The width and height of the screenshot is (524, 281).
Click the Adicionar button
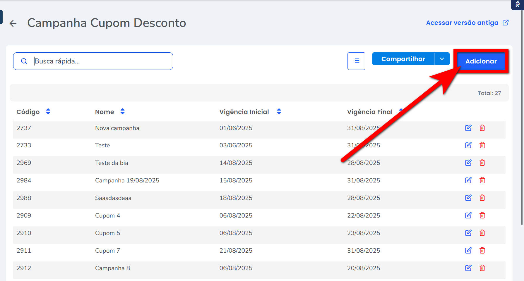click(x=481, y=61)
